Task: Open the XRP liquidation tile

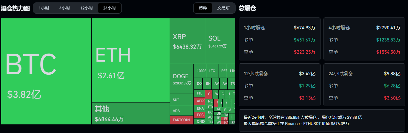Action: [x=187, y=41]
